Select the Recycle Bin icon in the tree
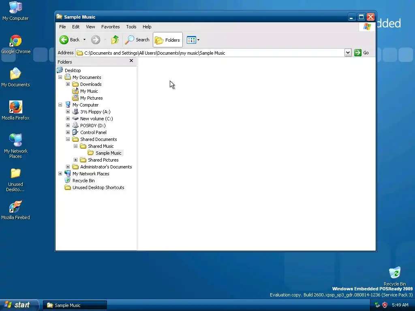The height and width of the screenshot is (311, 415). [x=68, y=180]
